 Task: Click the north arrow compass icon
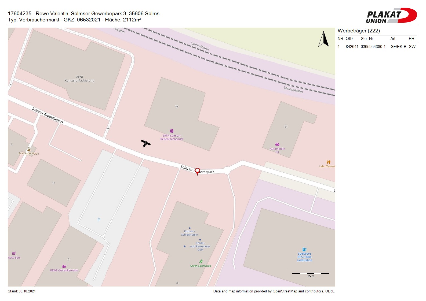tap(324, 39)
